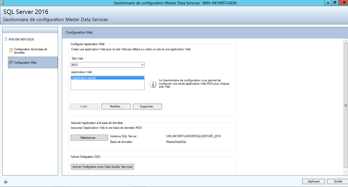
Task: Minimize the configuration manager window
Action: [x=328, y=2]
